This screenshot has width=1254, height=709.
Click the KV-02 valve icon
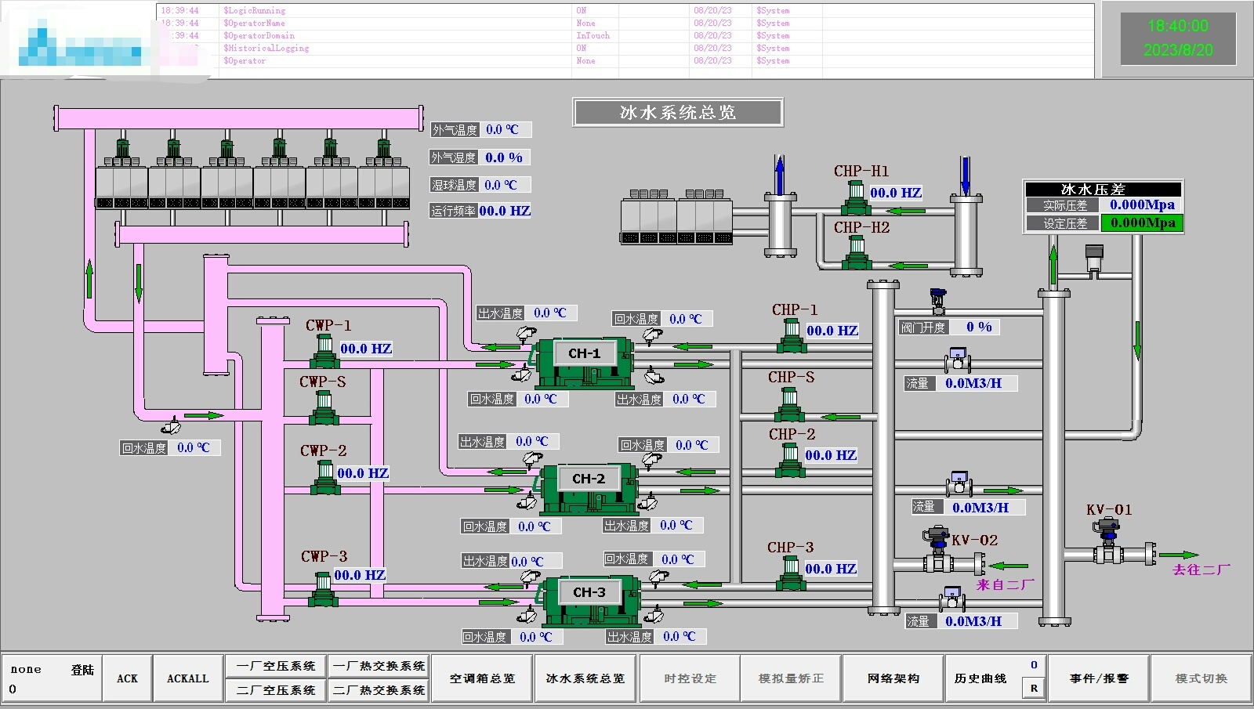[x=937, y=551]
